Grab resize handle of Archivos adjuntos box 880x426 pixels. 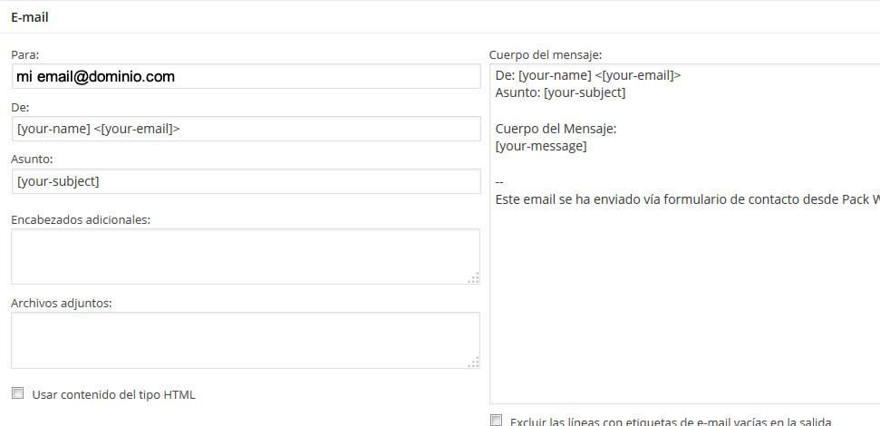474,363
